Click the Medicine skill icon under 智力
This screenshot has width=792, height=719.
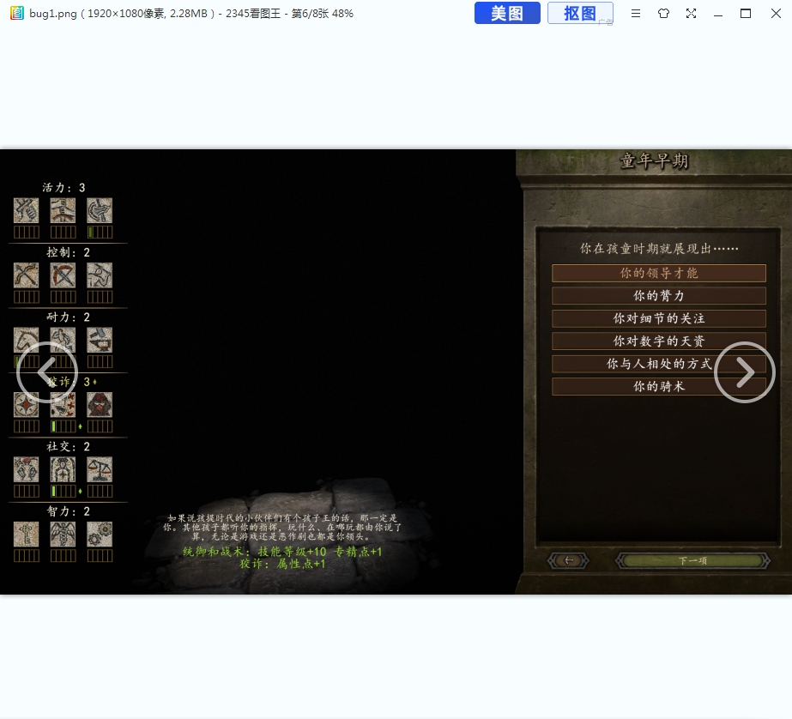point(63,535)
